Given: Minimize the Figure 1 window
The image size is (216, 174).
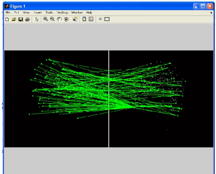Looking at the screenshot, I should pyautogui.click(x=196, y=6).
